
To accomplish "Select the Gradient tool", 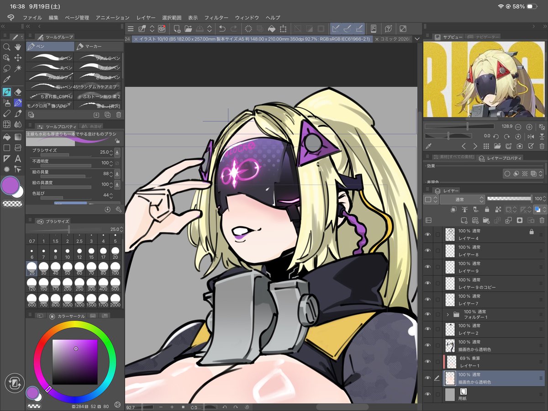I will (18, 137).
